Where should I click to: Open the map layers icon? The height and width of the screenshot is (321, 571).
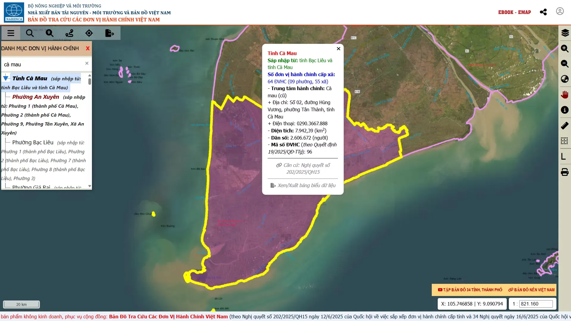(x=565, y=33)
